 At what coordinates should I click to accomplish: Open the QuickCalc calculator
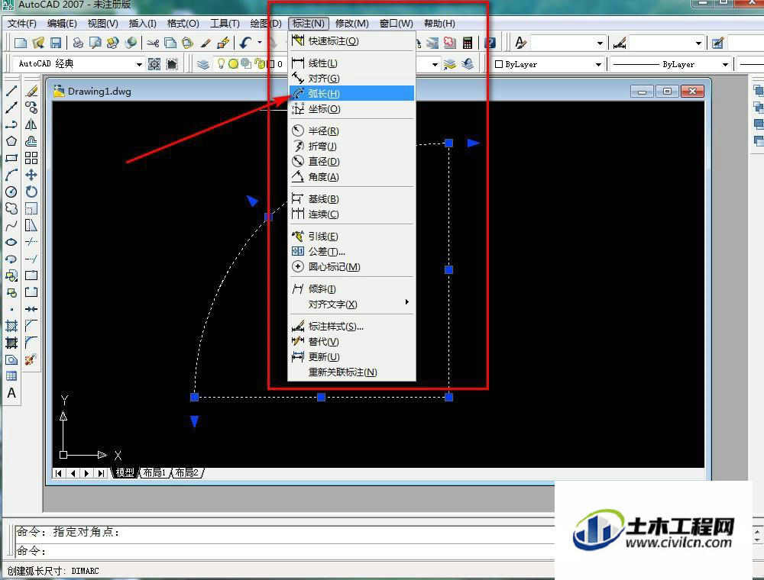[x=468, y=43]
